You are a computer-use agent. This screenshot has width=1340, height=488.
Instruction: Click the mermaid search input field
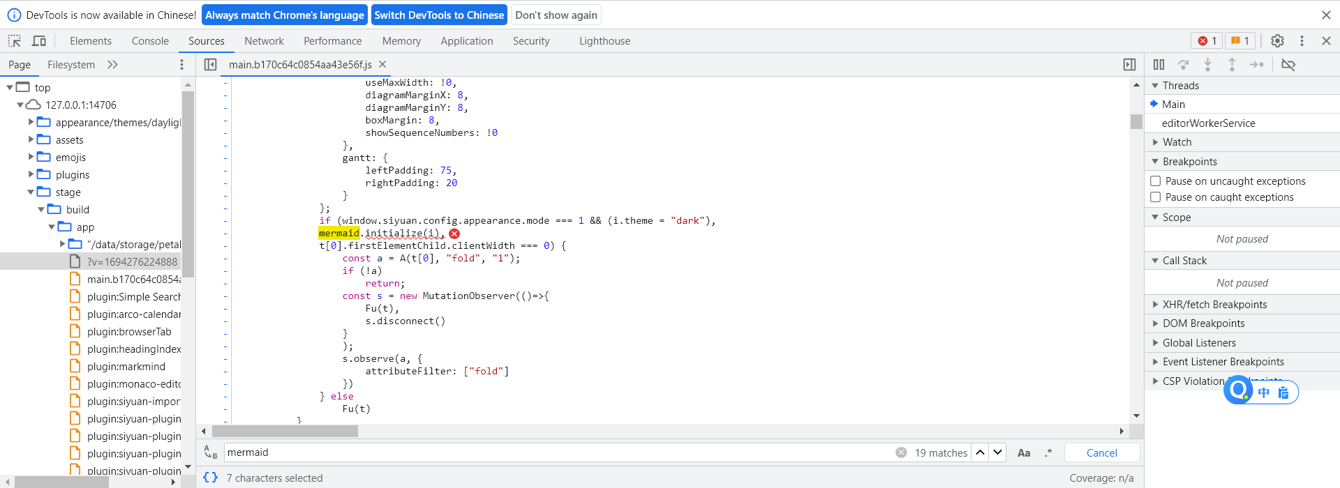click(558, 453)
